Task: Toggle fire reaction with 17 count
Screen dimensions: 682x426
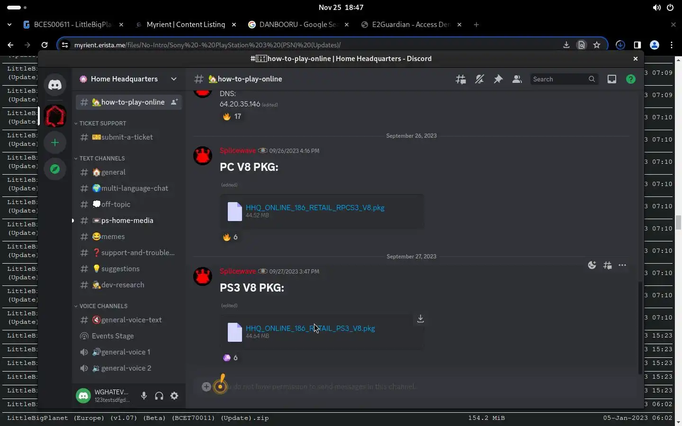Action: [x=232, y=116]
